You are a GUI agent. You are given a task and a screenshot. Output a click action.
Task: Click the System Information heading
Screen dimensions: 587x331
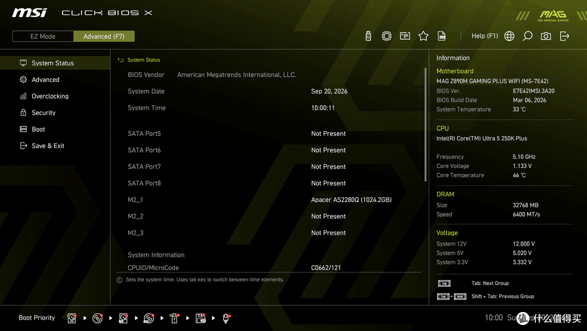tap(156, 255)
